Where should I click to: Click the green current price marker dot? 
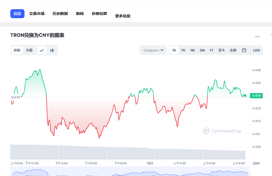coord(245,96)
